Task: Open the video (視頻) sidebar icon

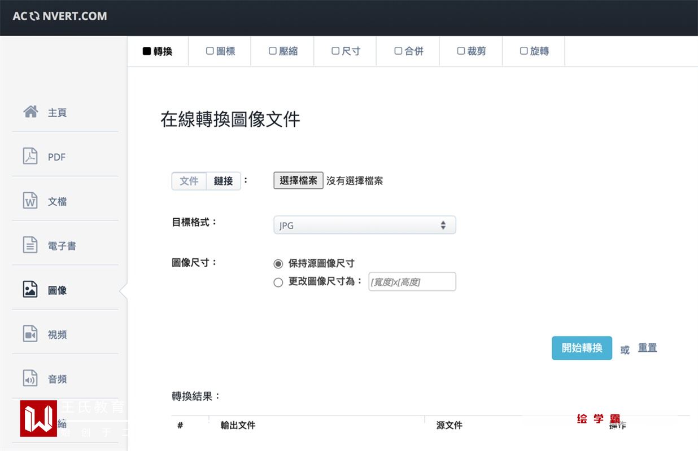Action: point(30,334)
